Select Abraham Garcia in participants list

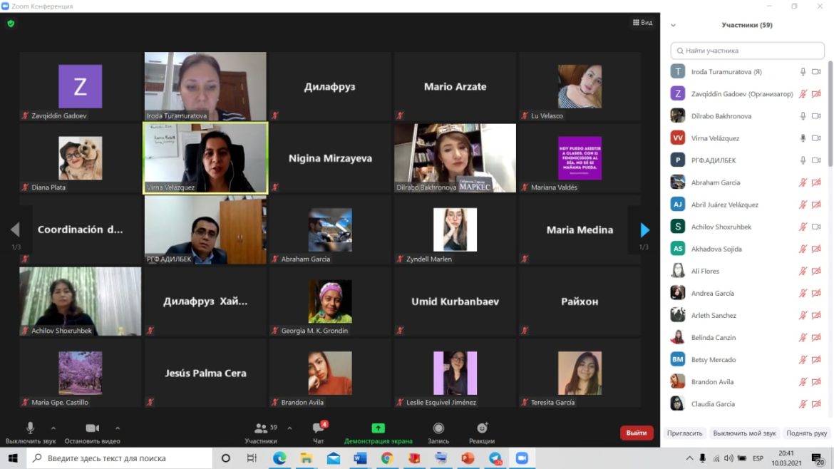point(716,182)
